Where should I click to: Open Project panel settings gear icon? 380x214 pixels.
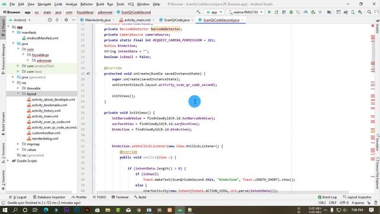(x=66, y=20)
